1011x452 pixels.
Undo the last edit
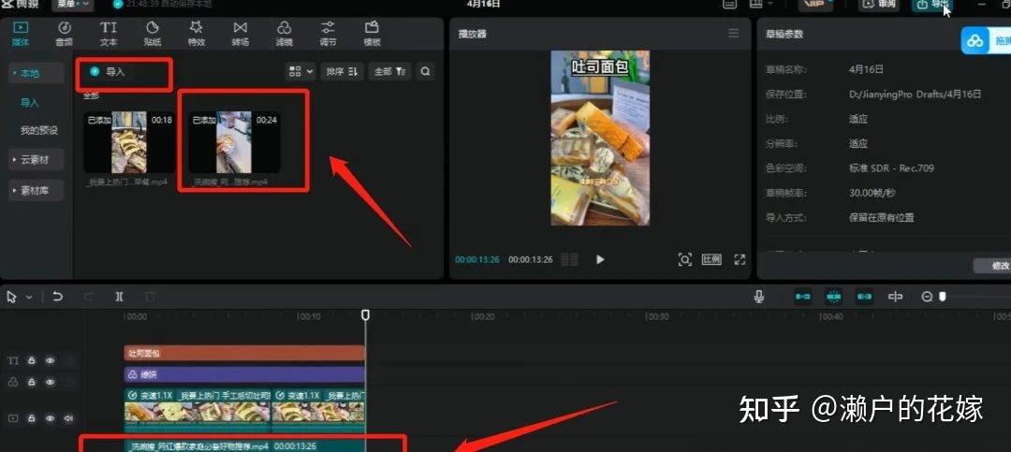coord(58,297)
